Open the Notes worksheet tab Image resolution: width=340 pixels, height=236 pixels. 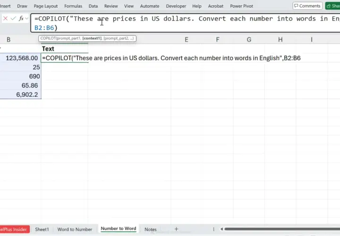tap(151, 229)
